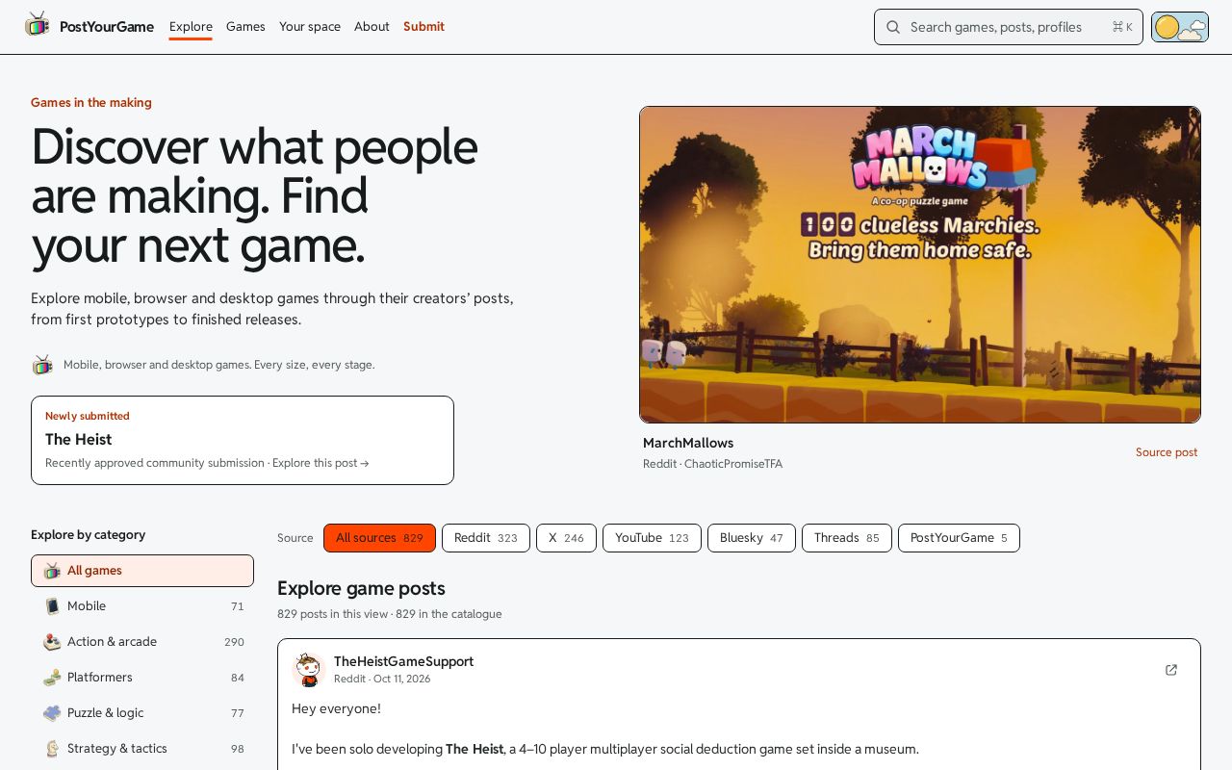This screenshot has width=1232, height=770.
Task: Click the Submit link in the navbar
Action: (x=423, y=27)
